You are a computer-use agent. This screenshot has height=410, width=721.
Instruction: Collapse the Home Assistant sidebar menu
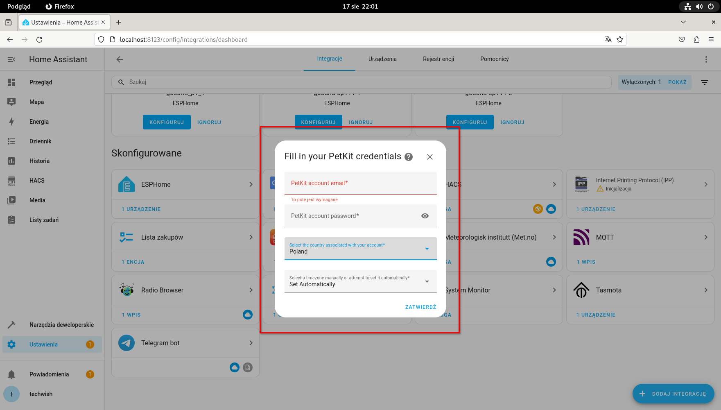11,59
